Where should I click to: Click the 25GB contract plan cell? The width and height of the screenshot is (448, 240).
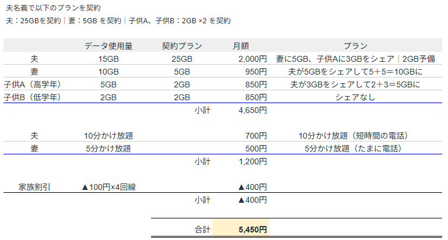(x=182, y=59)
